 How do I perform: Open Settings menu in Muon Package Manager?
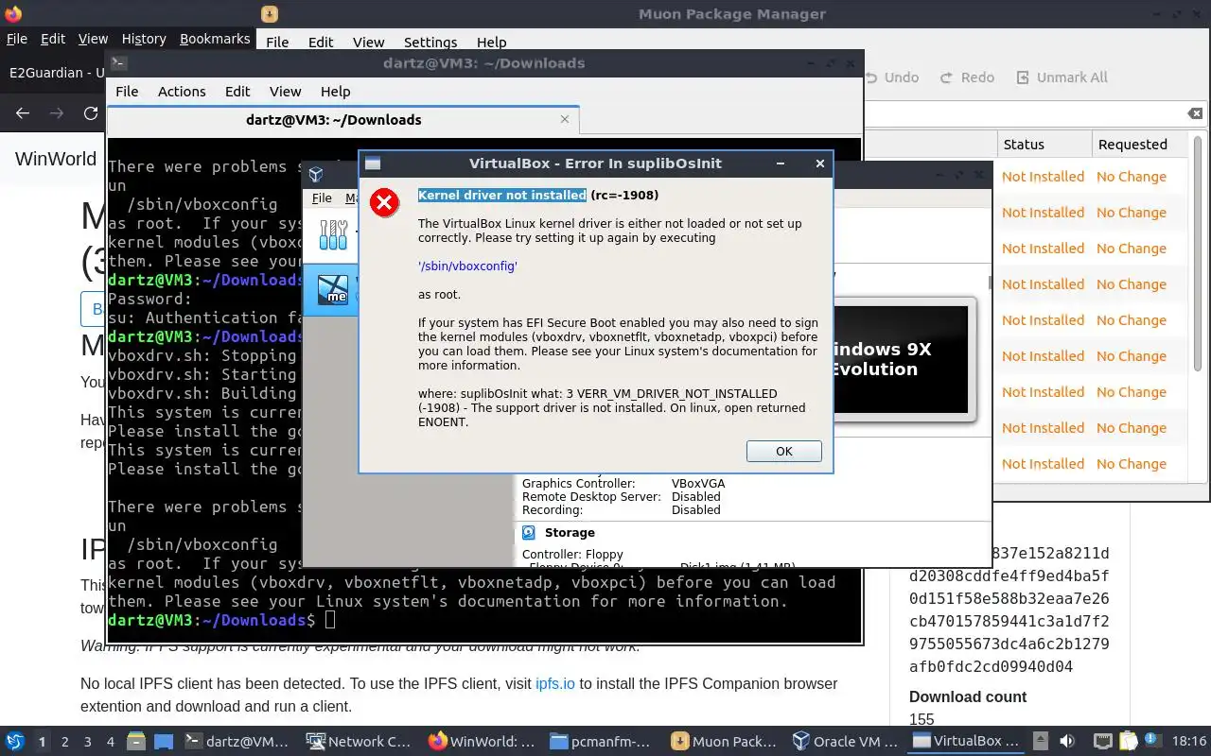point(430,43)
